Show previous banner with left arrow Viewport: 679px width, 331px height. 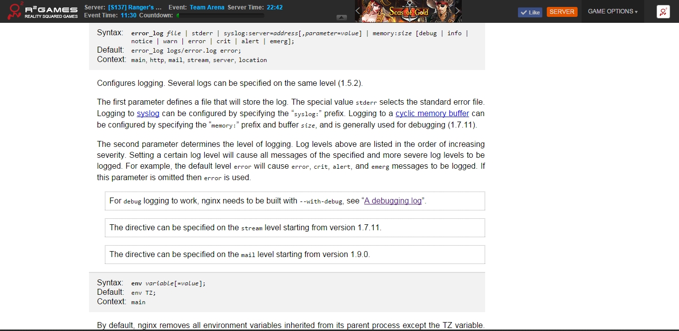[x=358, y=11]
